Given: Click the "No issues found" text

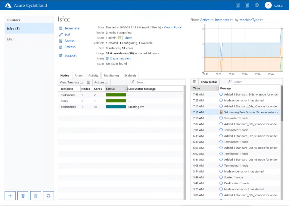Looking at the screenshot, I should click(x=116, y=64).
